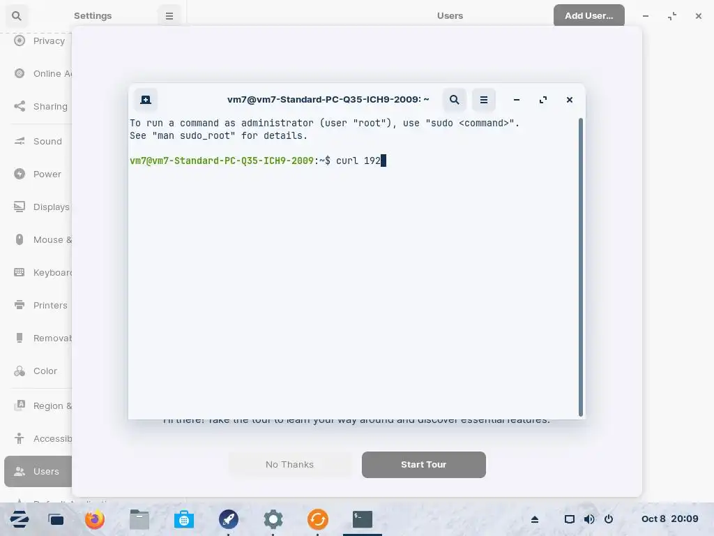Select Users in the Settings sidebar
This screenshot has height=536, width=714.
coord(38,471)
